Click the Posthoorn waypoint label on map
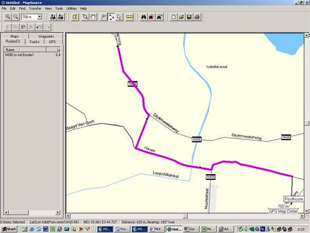Viewport: 310px width, 233px height. 294,199
